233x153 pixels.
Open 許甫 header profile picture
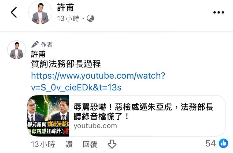point(40,13)
